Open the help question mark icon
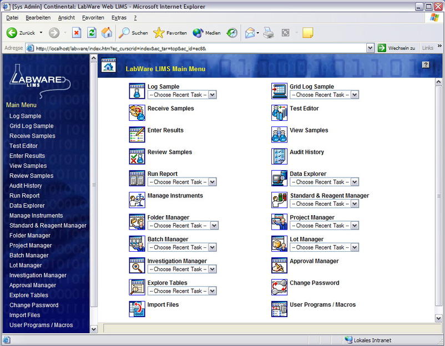The width and height of the screenshot is (445, 346). 426,65
